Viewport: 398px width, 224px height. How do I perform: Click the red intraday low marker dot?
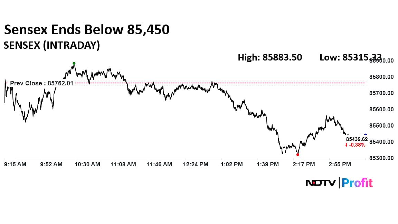point(298,155)
